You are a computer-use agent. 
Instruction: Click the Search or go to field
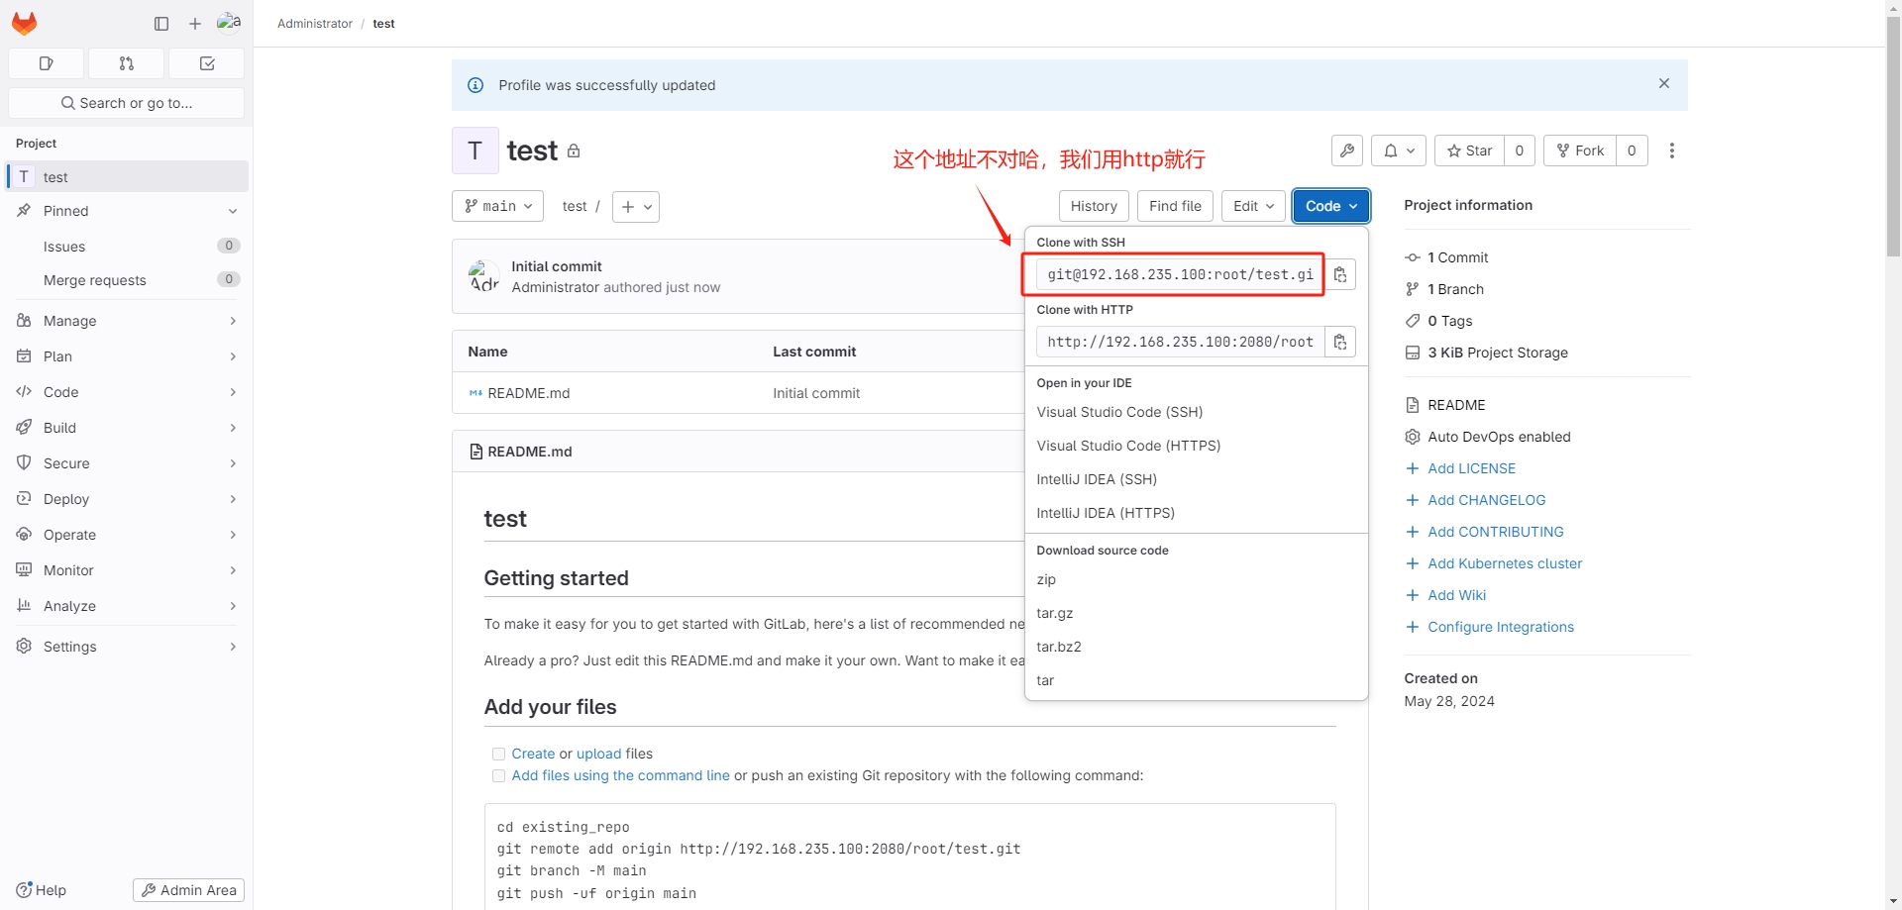pyautogui.click(x=127, y=103)
